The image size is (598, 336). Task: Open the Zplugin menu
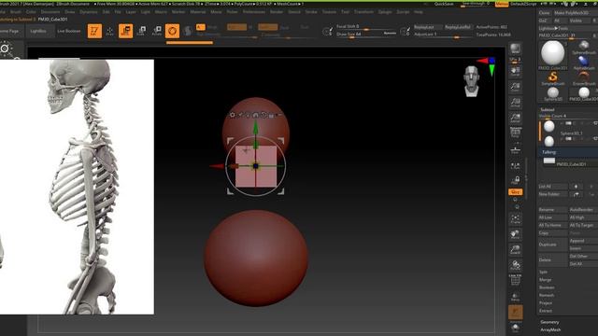pos(385,12)
